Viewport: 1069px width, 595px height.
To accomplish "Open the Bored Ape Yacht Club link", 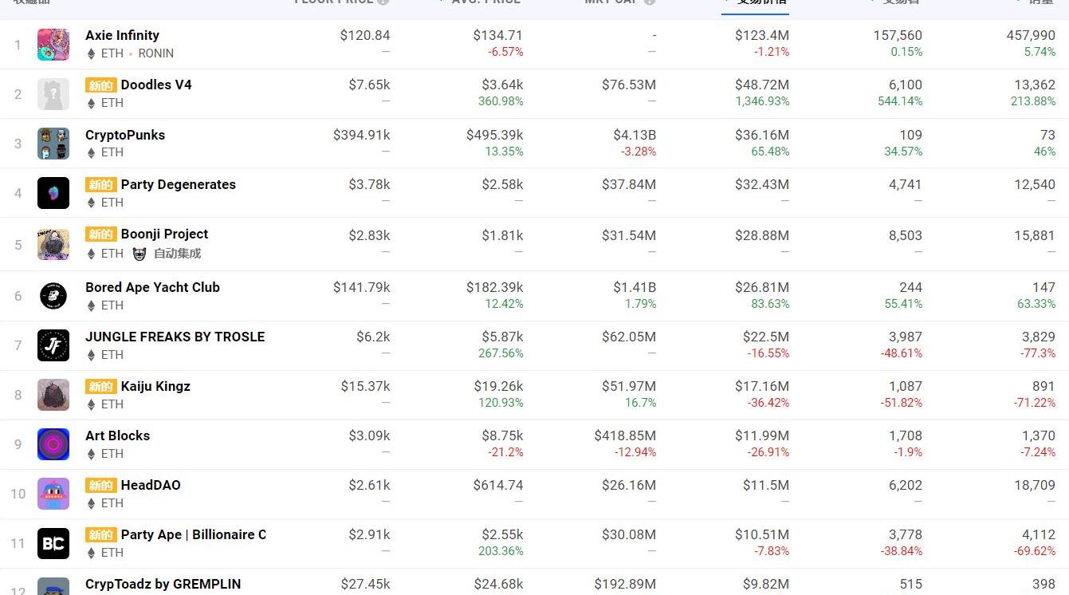I will (152, 287).
